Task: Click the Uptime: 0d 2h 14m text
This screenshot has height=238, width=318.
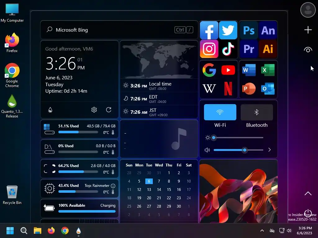Action: point(66,91)
